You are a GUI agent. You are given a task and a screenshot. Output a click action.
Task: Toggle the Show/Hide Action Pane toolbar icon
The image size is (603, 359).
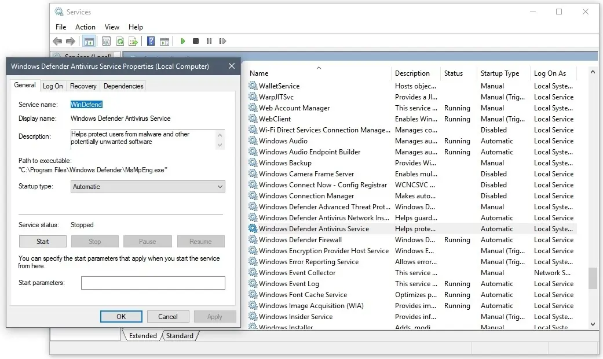[x=165, y=41]
